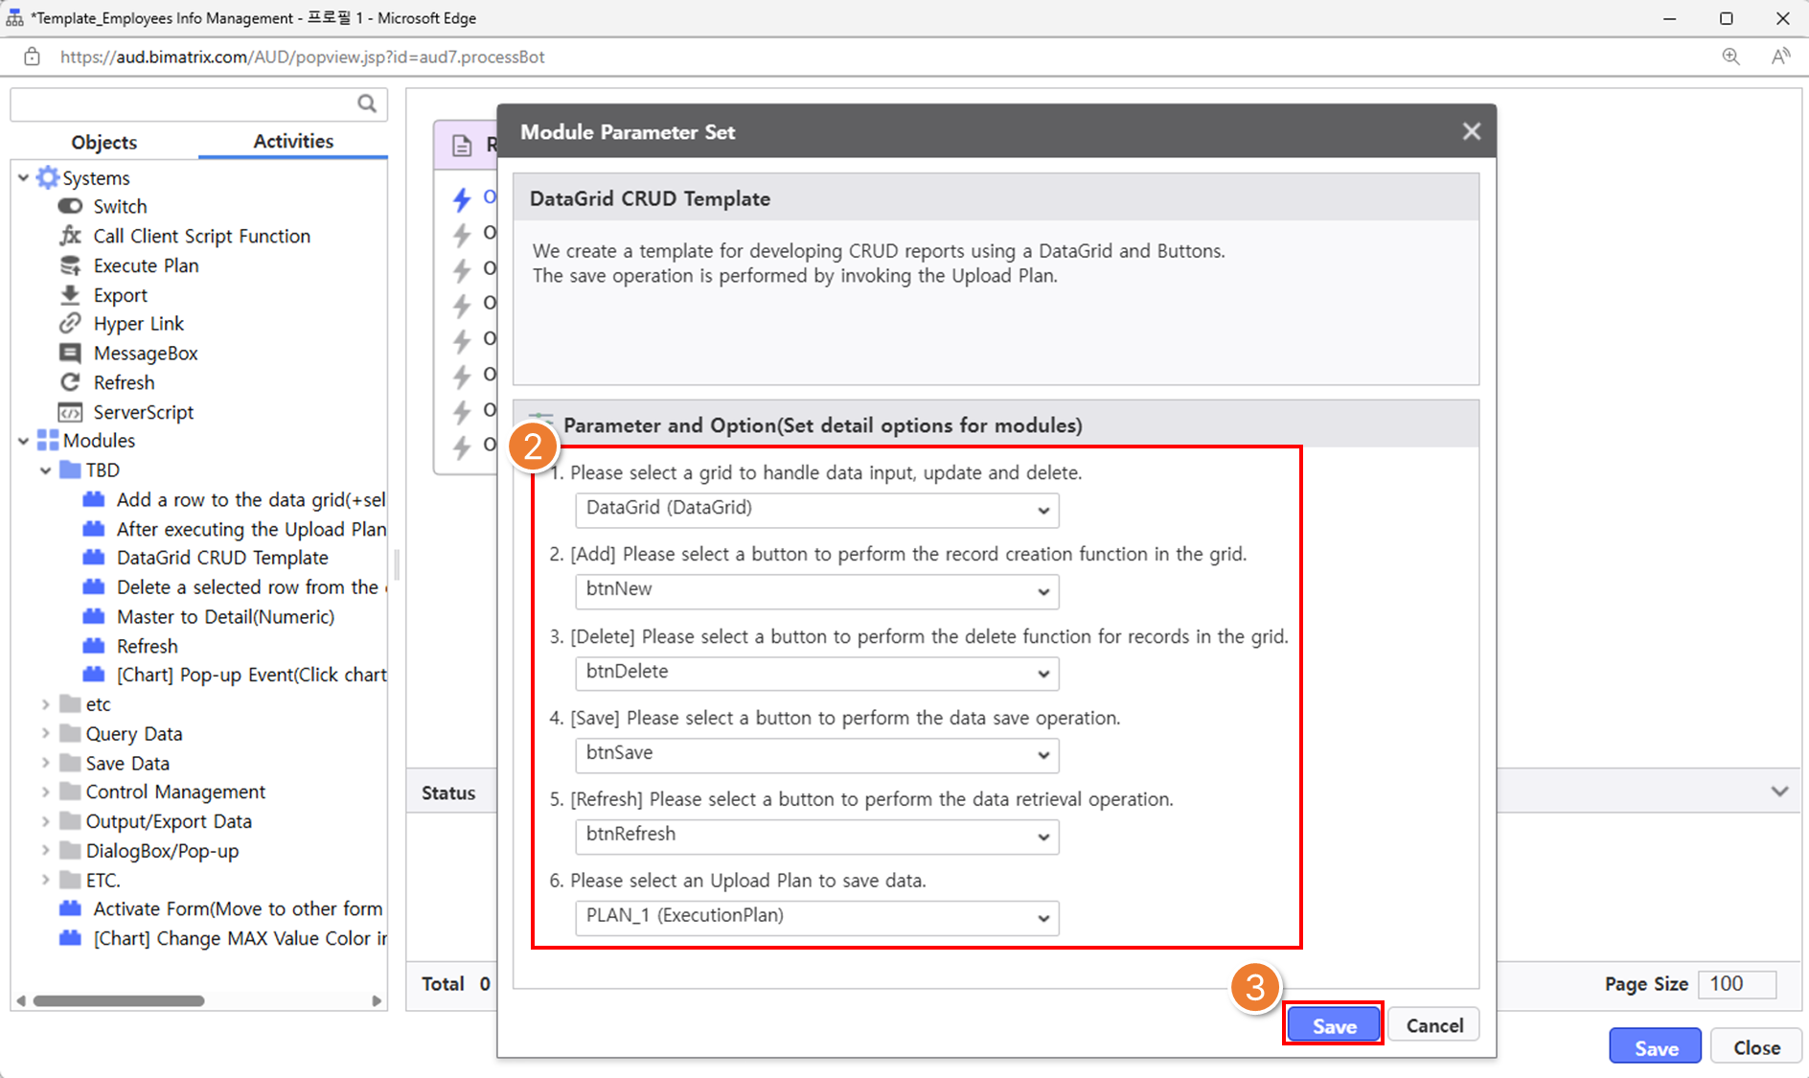Close the Module Parameter Set dialog with X

point(1472,131)
